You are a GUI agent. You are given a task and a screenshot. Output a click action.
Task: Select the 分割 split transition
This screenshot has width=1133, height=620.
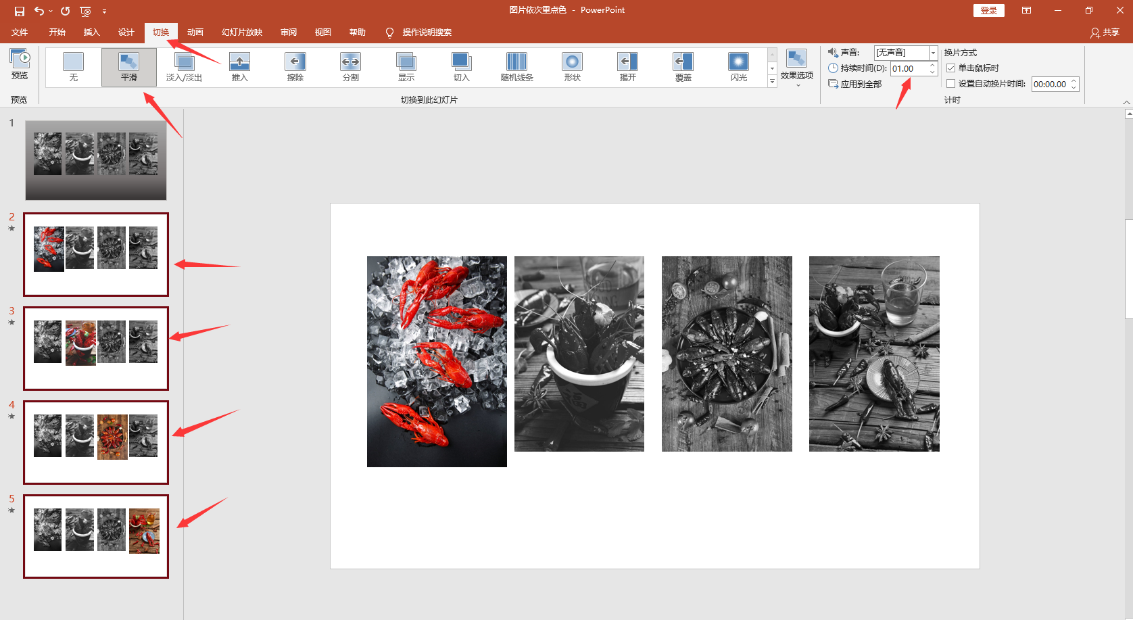point(351,67)
